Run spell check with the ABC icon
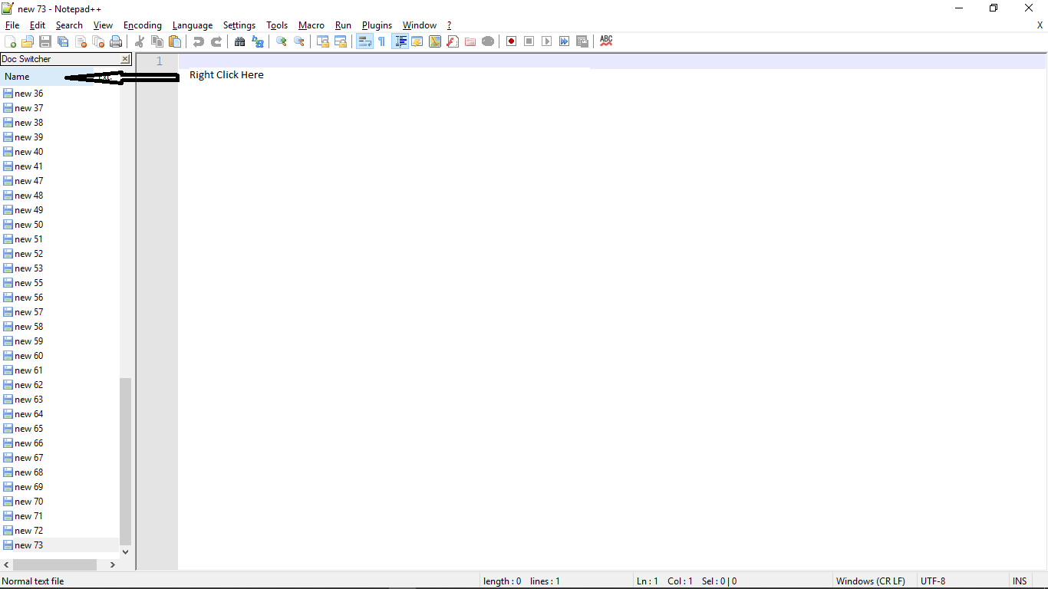Image resolution: width=1048 pixels, height=589 pixels. [x=606, y=41]
